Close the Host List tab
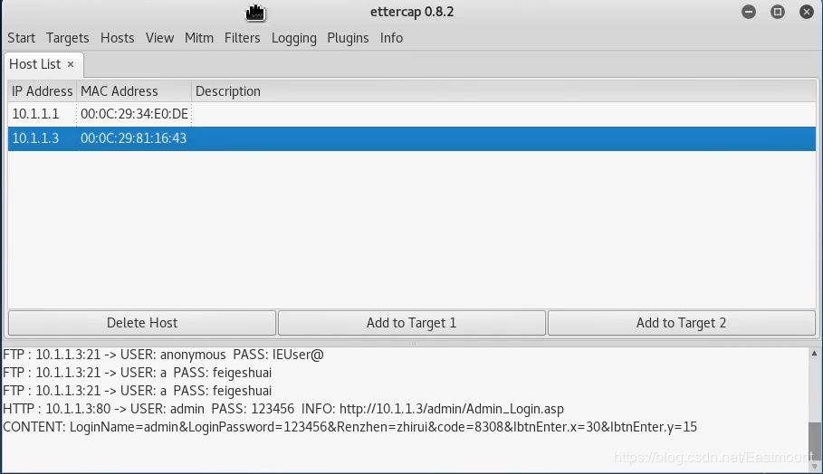Screen dimensions: 823x474 coord(71,64)
